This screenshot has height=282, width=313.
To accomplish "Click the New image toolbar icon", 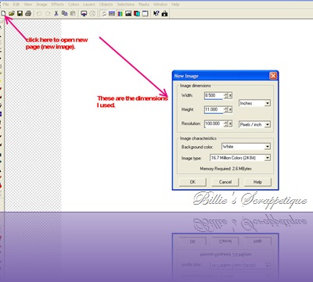I will (x=3, y=13).
